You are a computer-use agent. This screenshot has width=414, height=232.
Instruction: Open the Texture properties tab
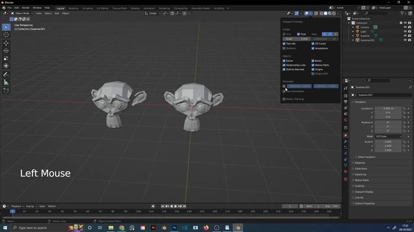[345, 179]
